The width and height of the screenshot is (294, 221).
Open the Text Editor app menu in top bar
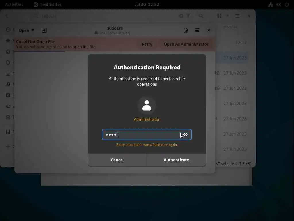48,5
